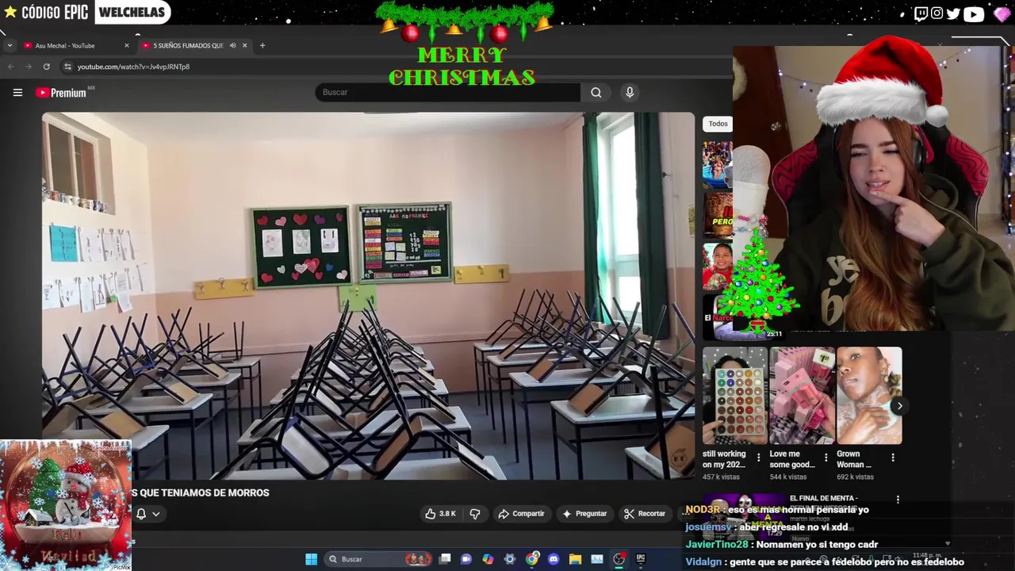Image resolution: width=1015 pixels, height=571 pixels.
Task: Click the YouTube search magnifier button
Action: coord(596,93)
